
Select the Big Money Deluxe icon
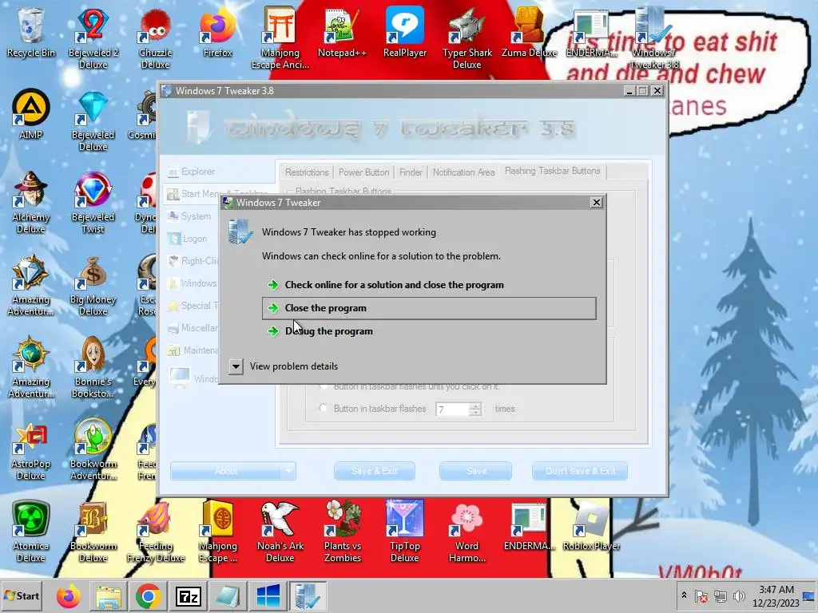(x=93, y=286)
